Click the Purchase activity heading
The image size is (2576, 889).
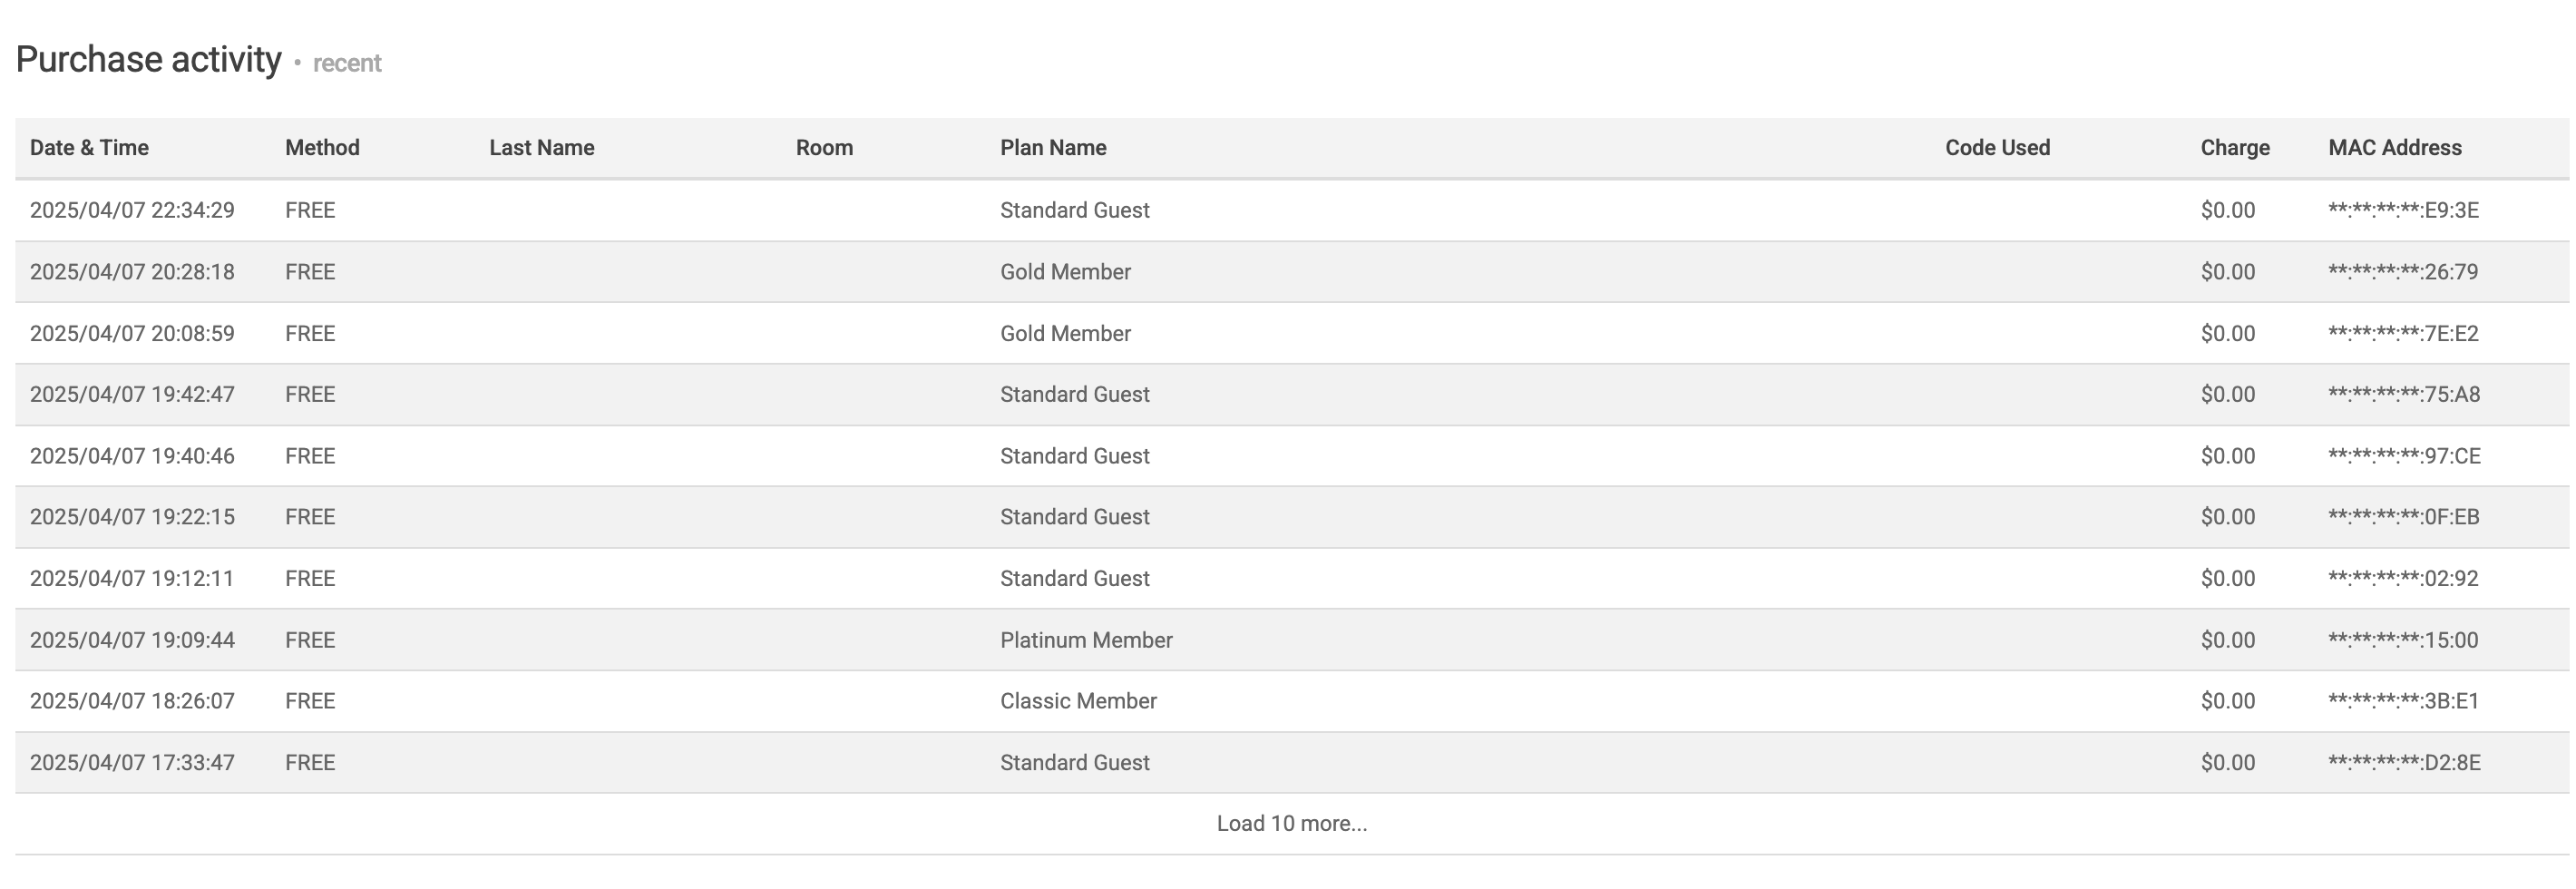[x=148, y=60]
